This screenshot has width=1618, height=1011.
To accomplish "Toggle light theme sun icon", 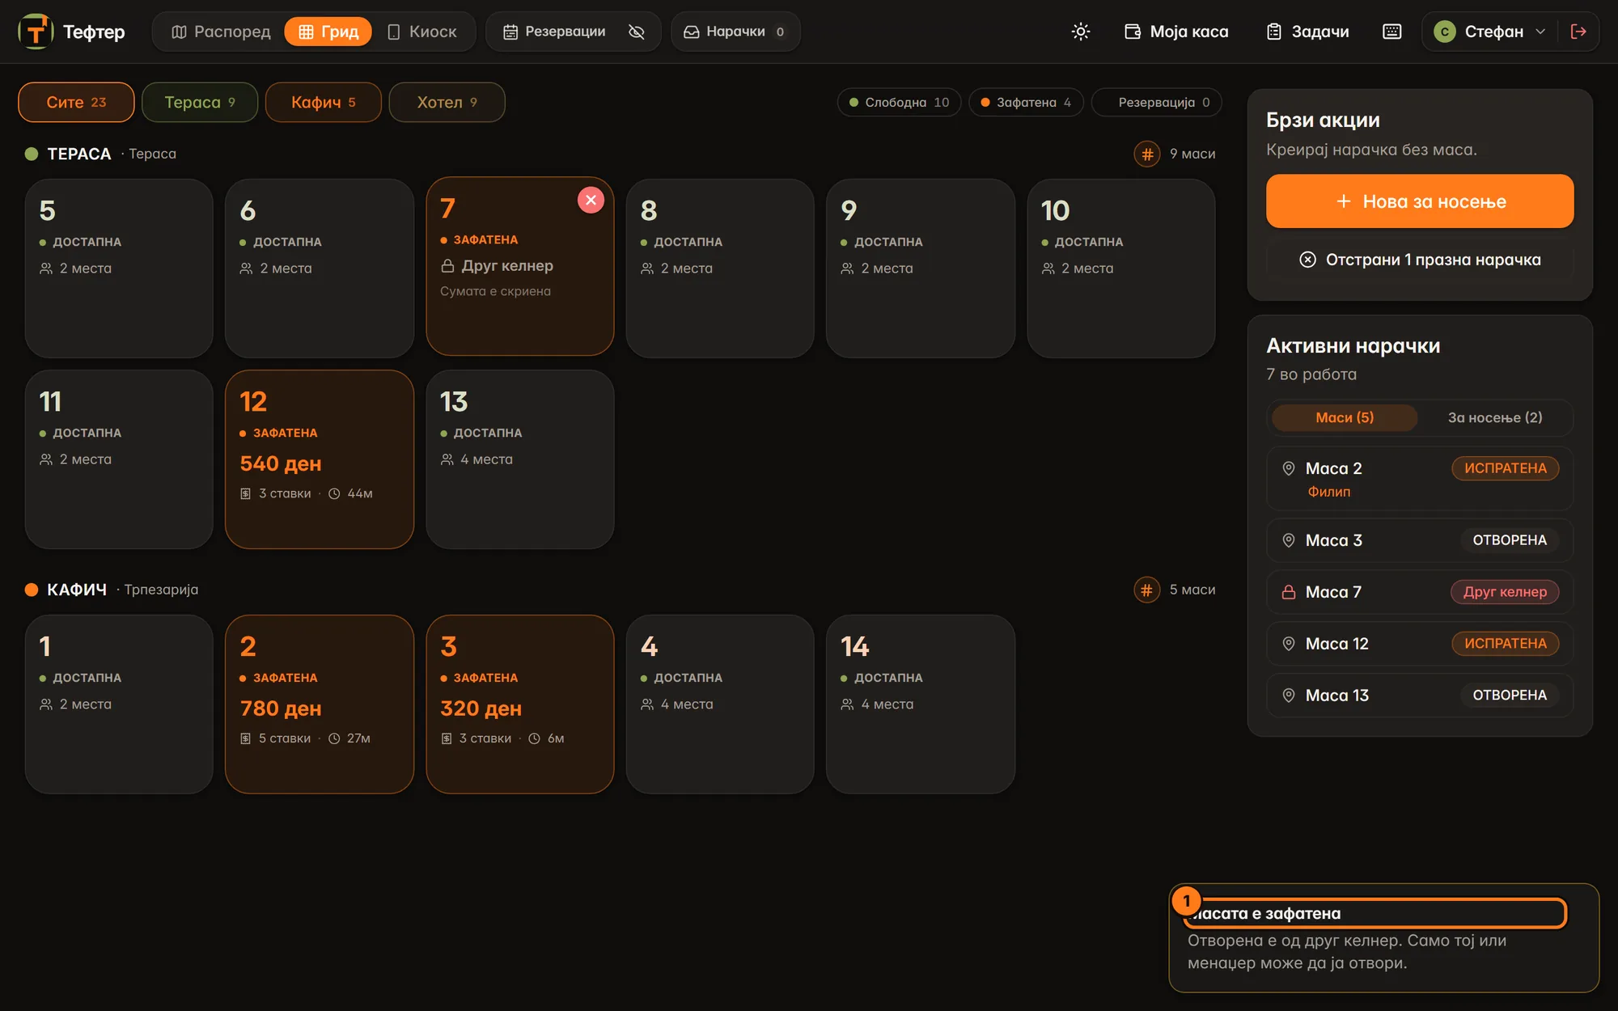I will pyautogui.click(x=1081, y=32).
